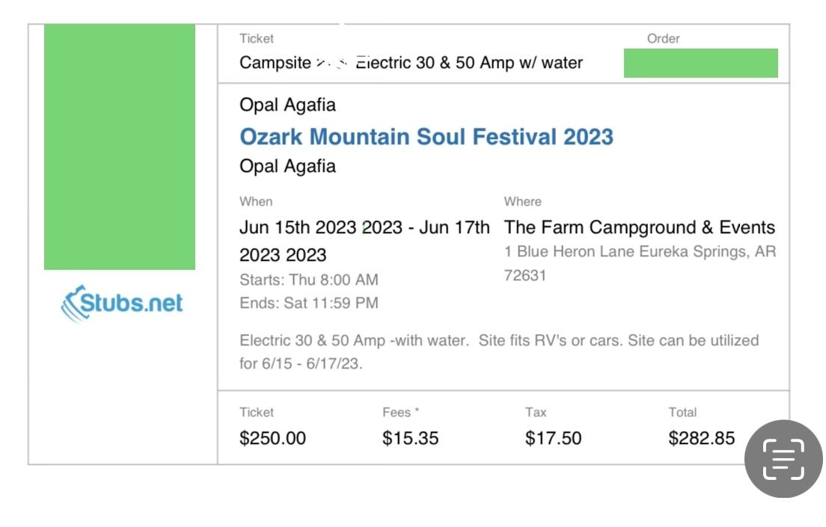
Task: Click the Fees * label
Action: [x=400, y=412]
